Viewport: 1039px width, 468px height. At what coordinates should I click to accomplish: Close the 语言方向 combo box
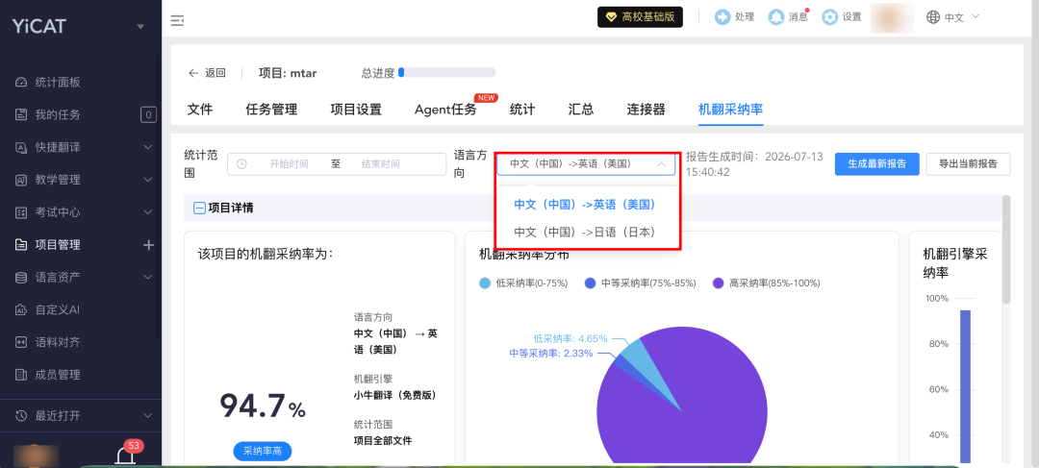click(x=587, y=163)
